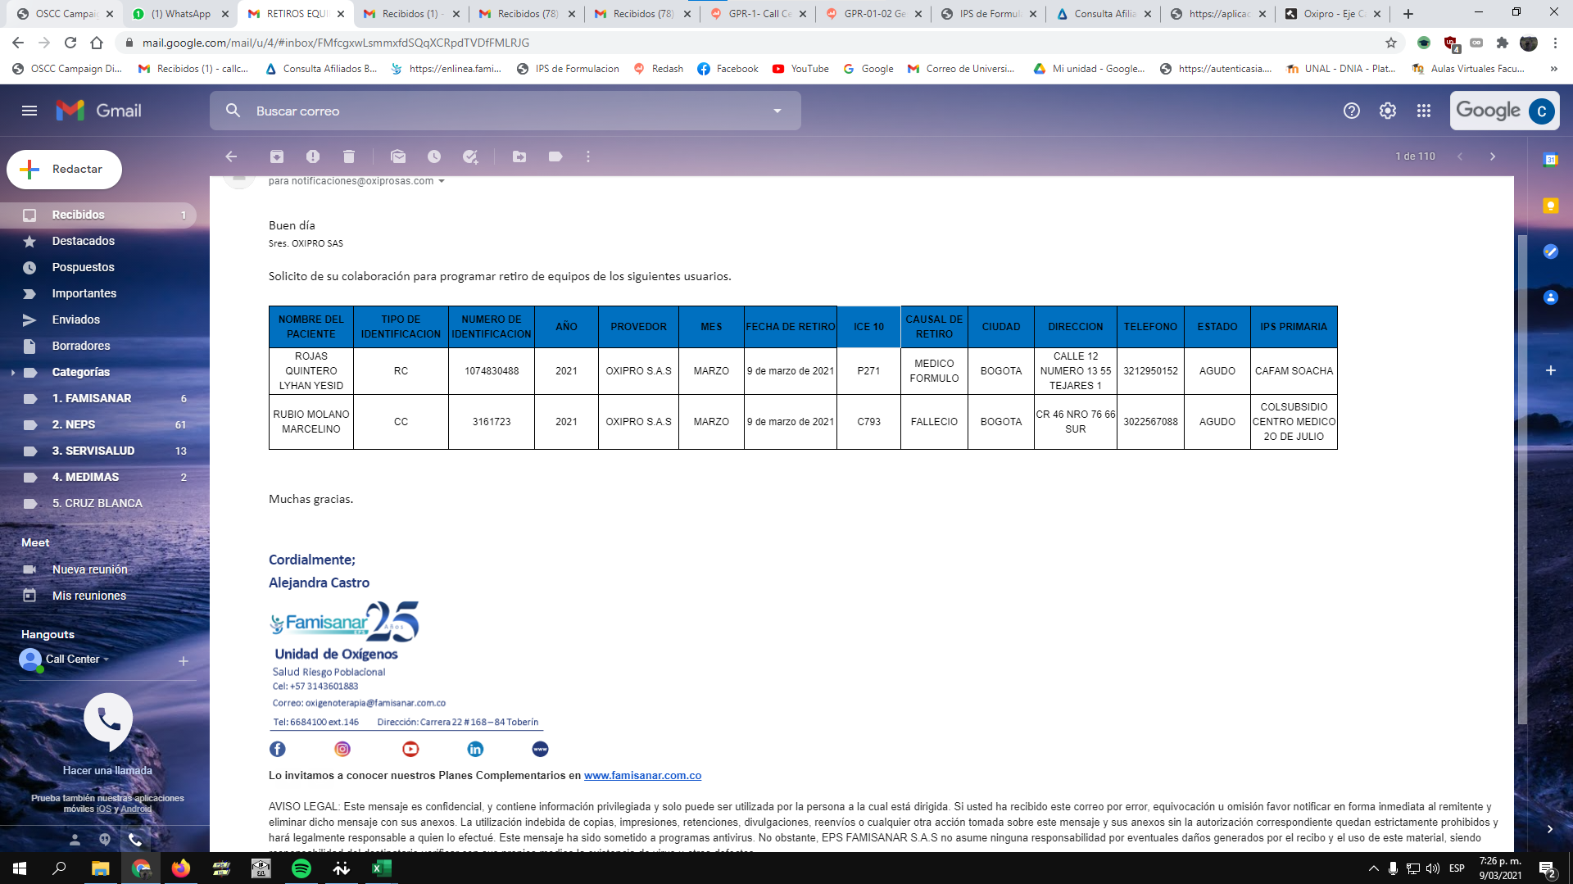Open Famisanar LinkedIn icon in signature
Image resolution: width=1573 pixels, height=884 pixels.
point(475,749)
